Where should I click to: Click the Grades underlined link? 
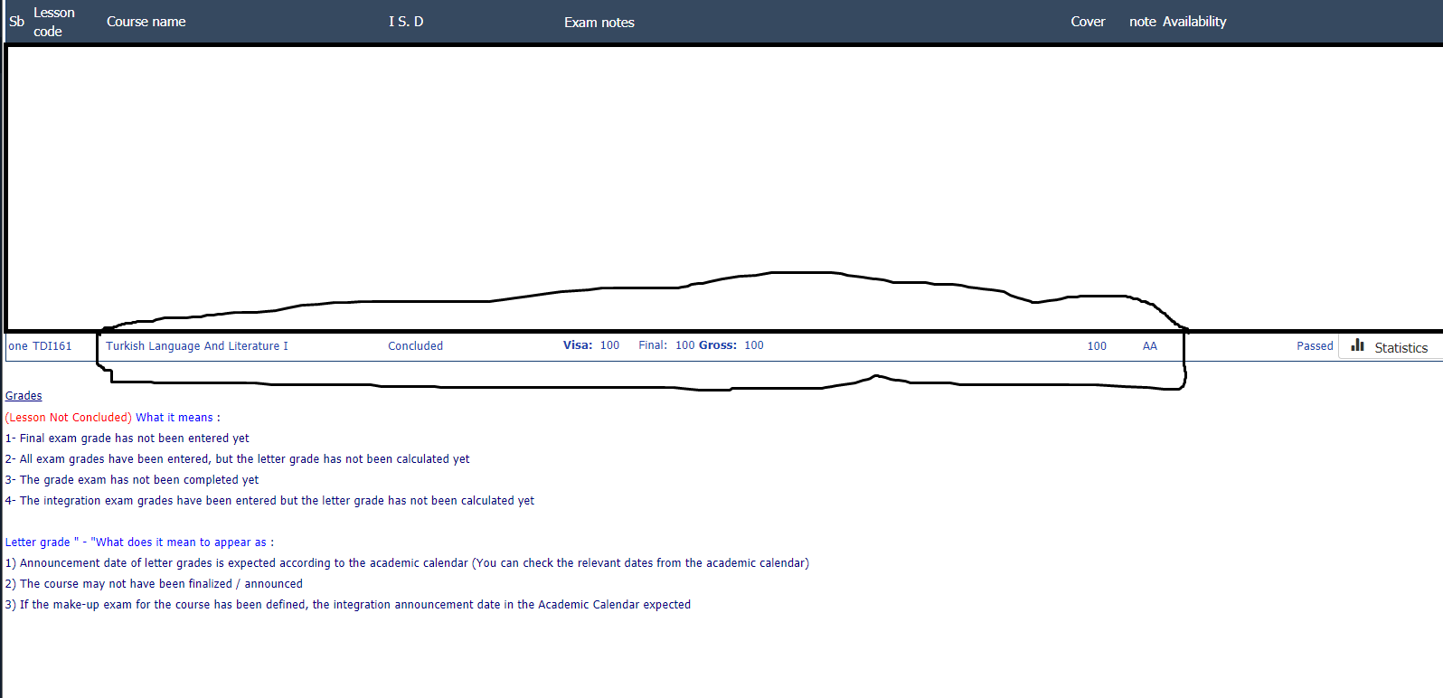tap(24, 396)
